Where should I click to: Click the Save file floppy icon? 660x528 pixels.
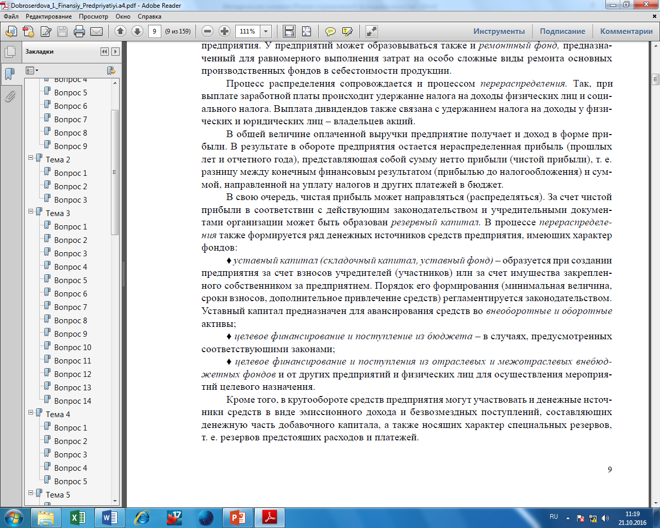tap(62, 31)
